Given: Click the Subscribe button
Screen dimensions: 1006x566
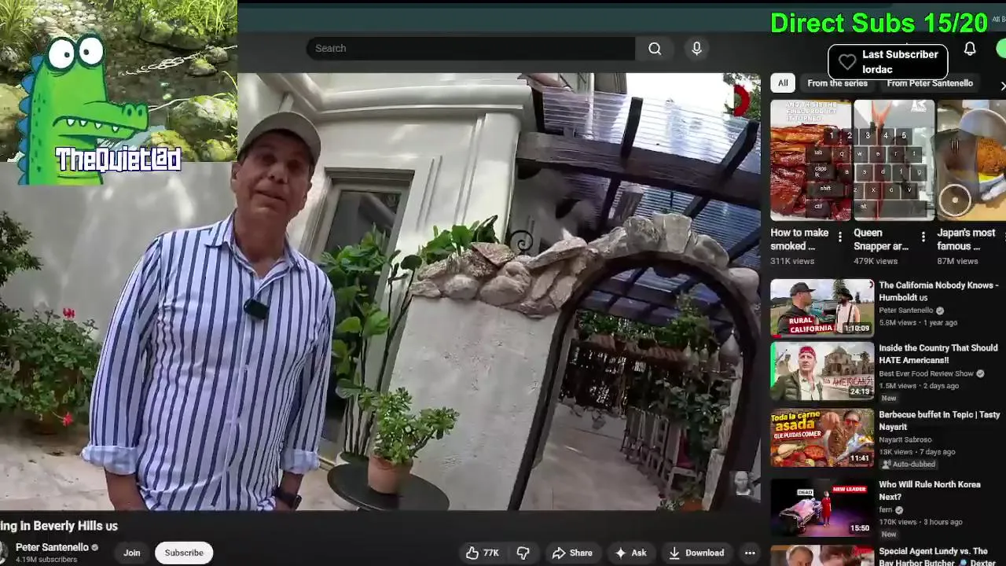Looking at the screenshot, I should [x=184, y=553].
